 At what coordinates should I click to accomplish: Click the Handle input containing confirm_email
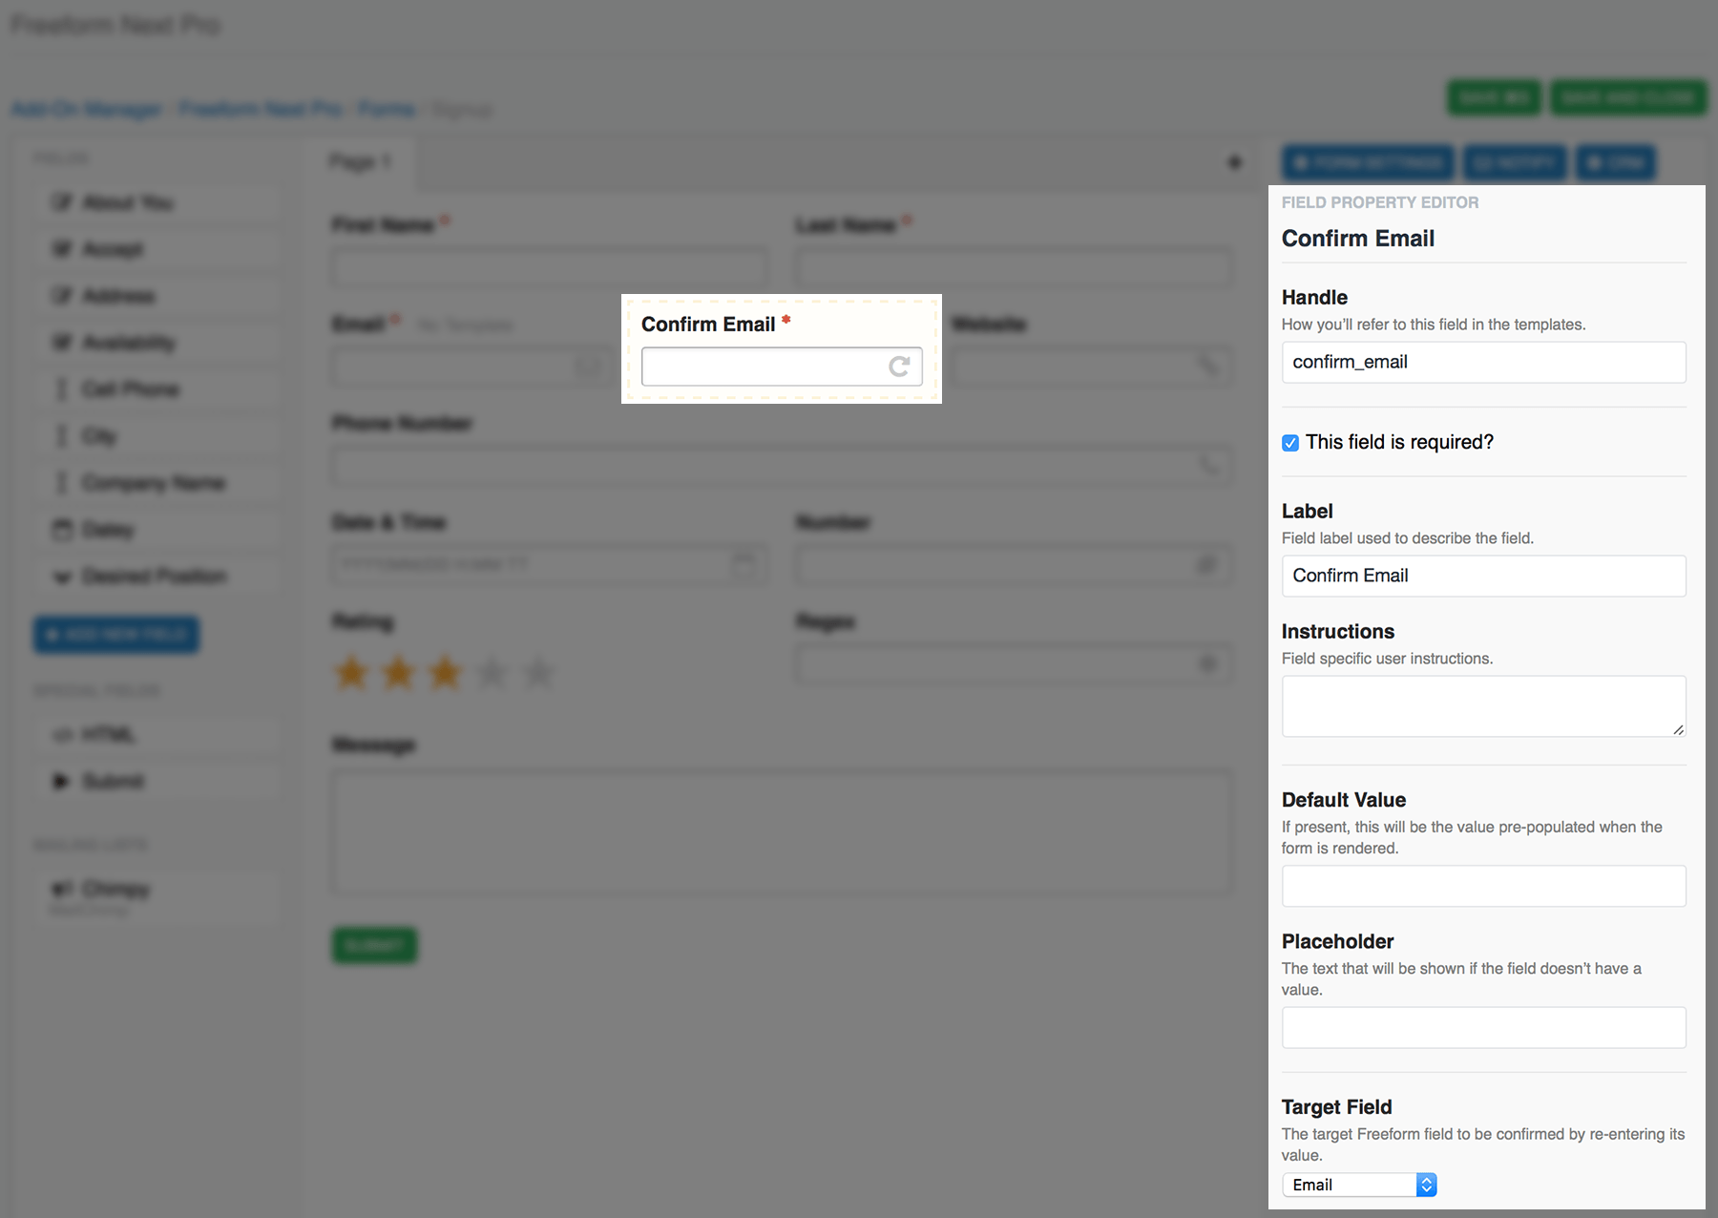[x=1483, y=363]
